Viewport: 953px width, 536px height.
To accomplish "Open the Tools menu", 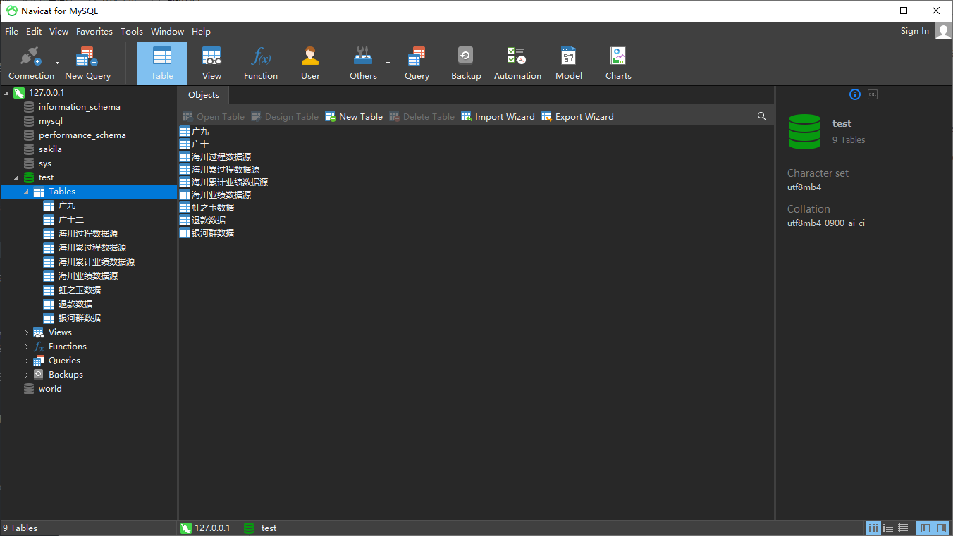I will 132,32.
